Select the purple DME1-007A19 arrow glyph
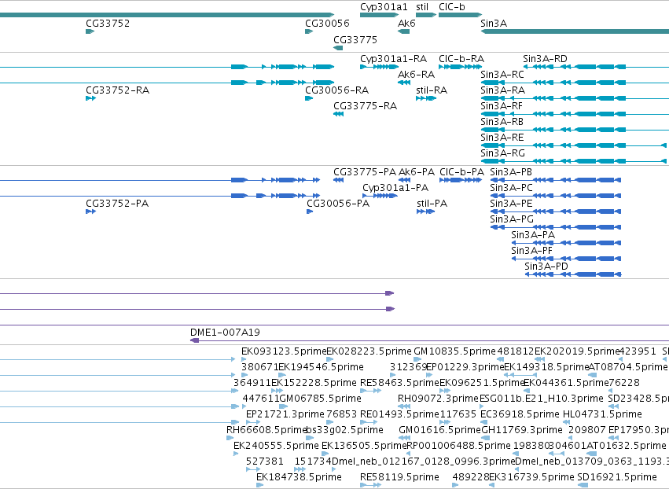 [x=194, y=340]
